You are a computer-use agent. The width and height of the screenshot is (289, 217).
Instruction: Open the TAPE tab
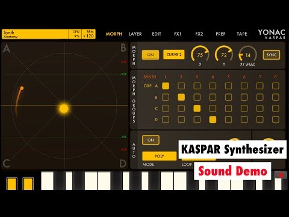coord(241,34)
